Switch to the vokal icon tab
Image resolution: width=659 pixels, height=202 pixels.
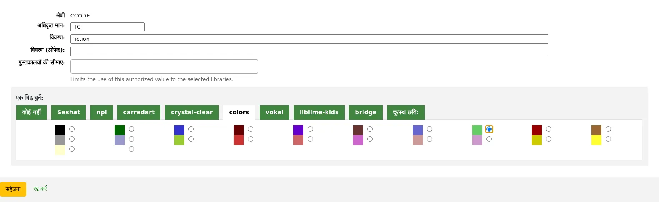(x=274, y=112)
